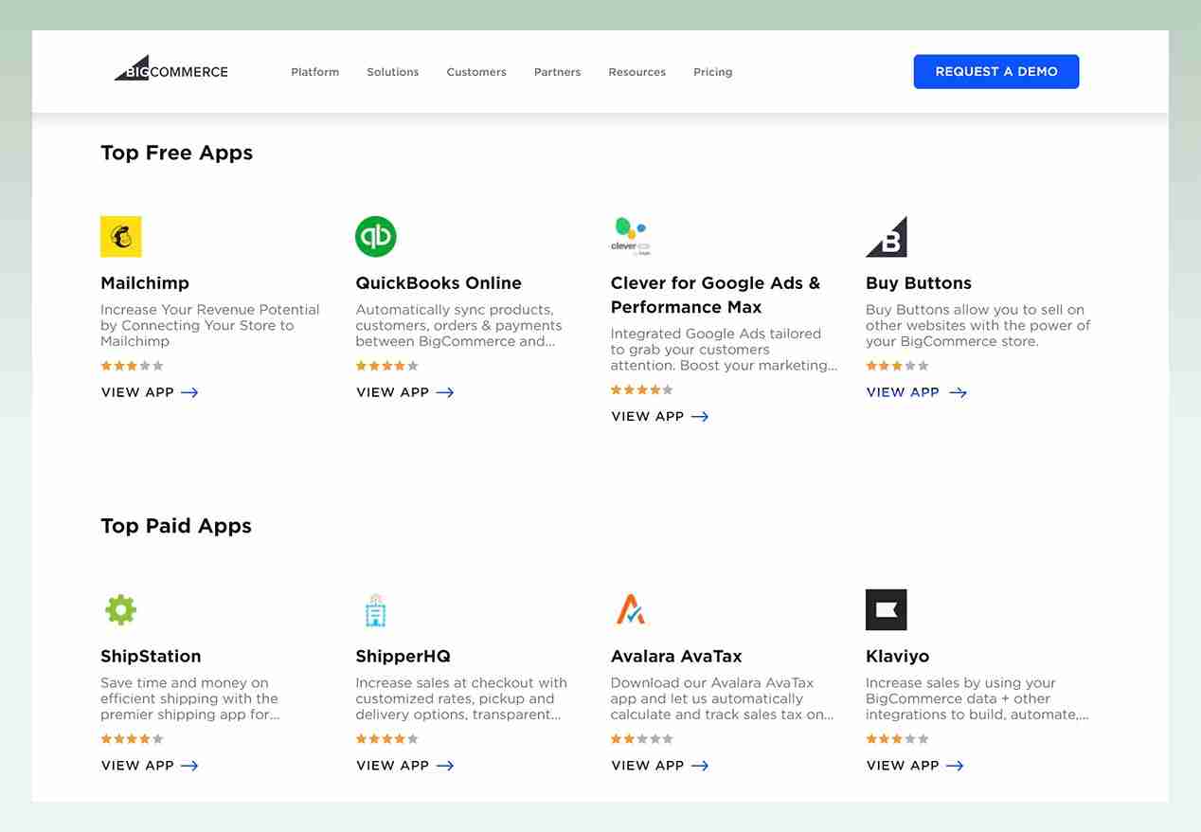1201x832 pixels.
Task: Click the Clever for Google Ads logo
Action: click(x=630, y=237)
